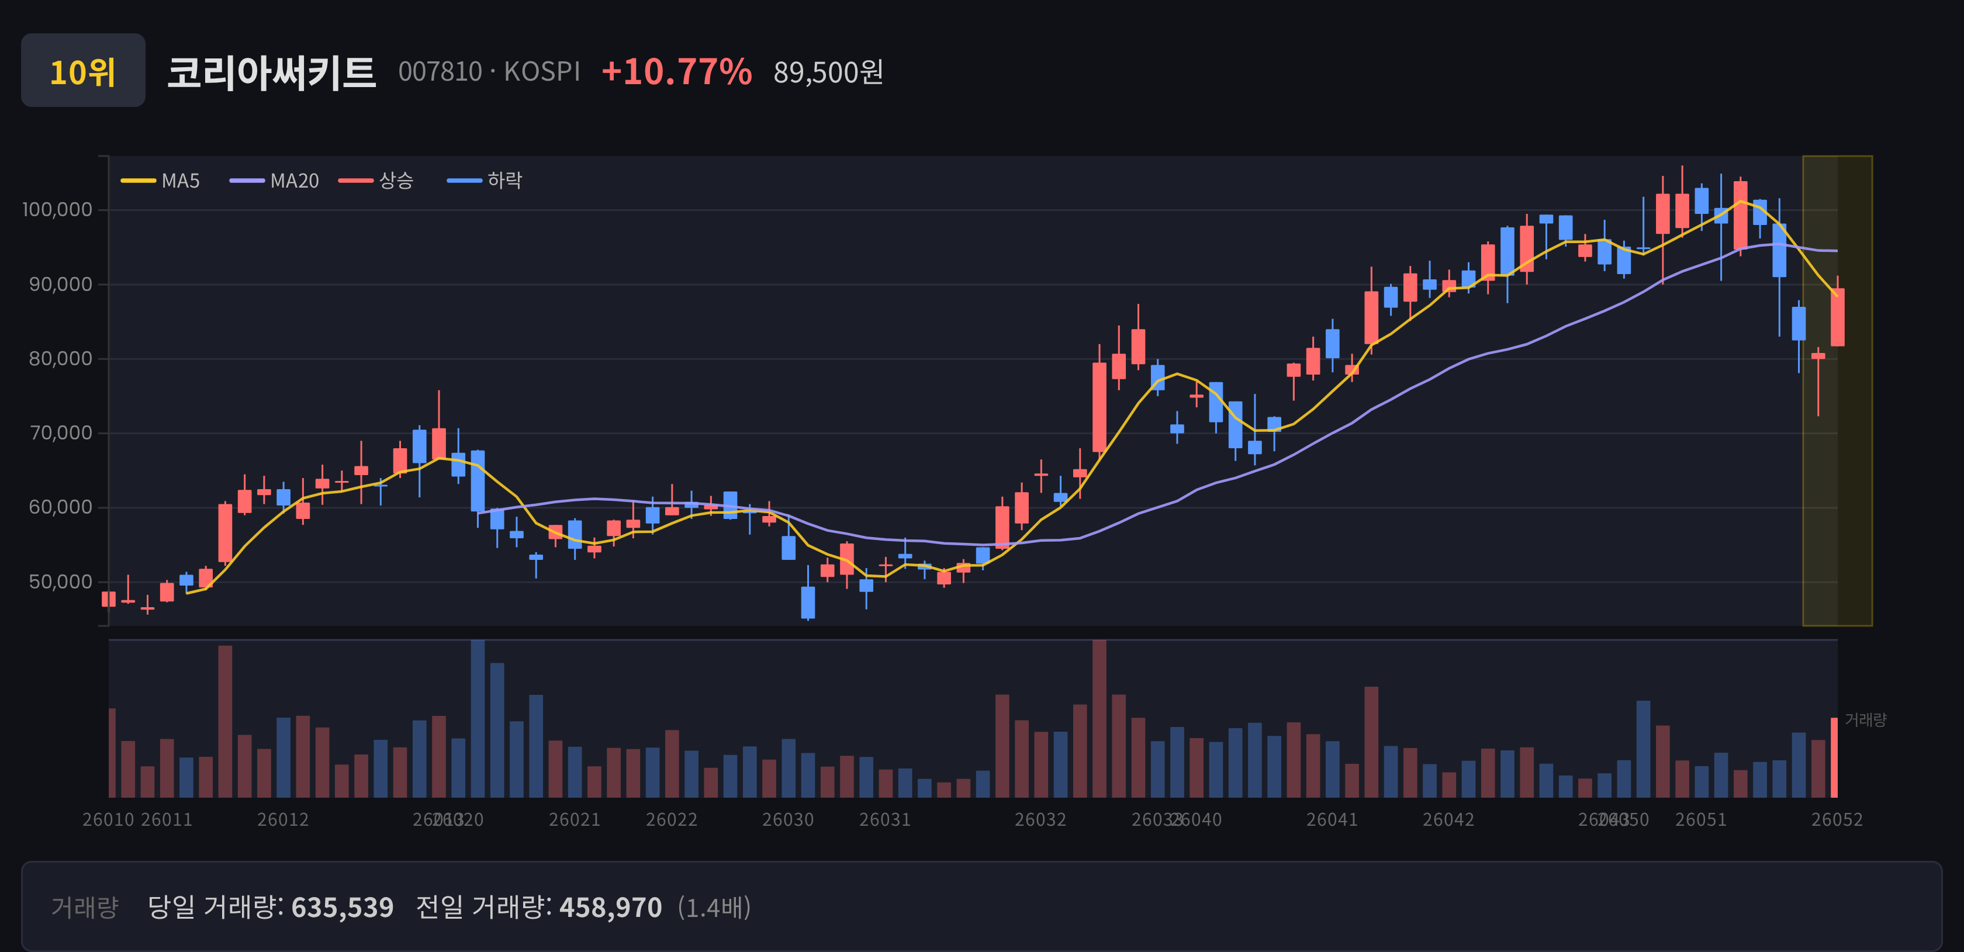This screenshot has width=1964, height=952.
Task: Click the 26010 date axis label
Action: (108, 819)
